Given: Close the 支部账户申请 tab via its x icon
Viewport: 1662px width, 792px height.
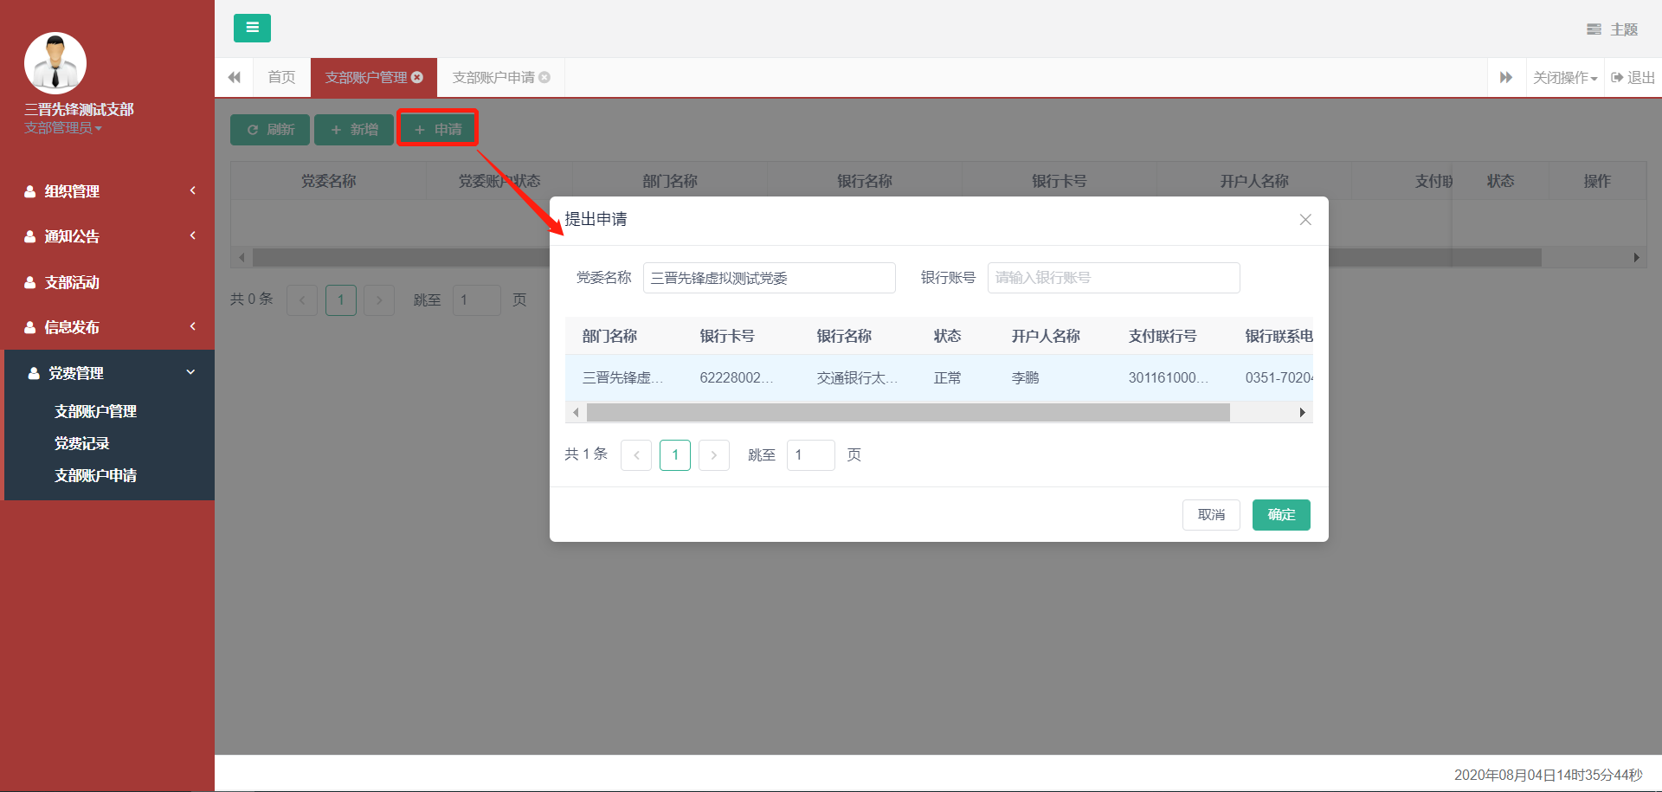Looking at the screenshot, I should [544, 77].
